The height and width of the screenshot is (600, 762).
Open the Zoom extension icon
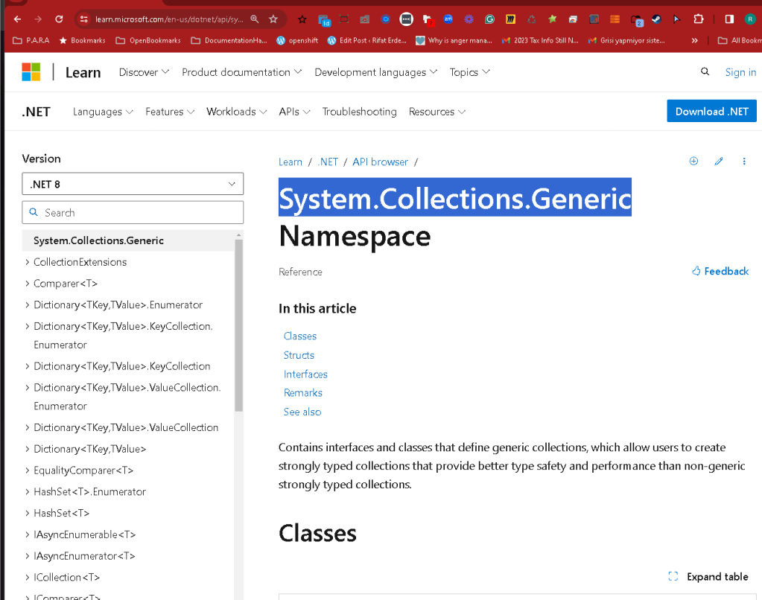[x=448, y=19]
